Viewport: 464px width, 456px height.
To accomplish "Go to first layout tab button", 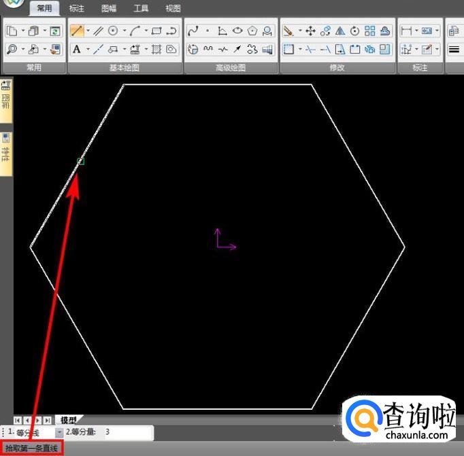I will click(18, 420).
